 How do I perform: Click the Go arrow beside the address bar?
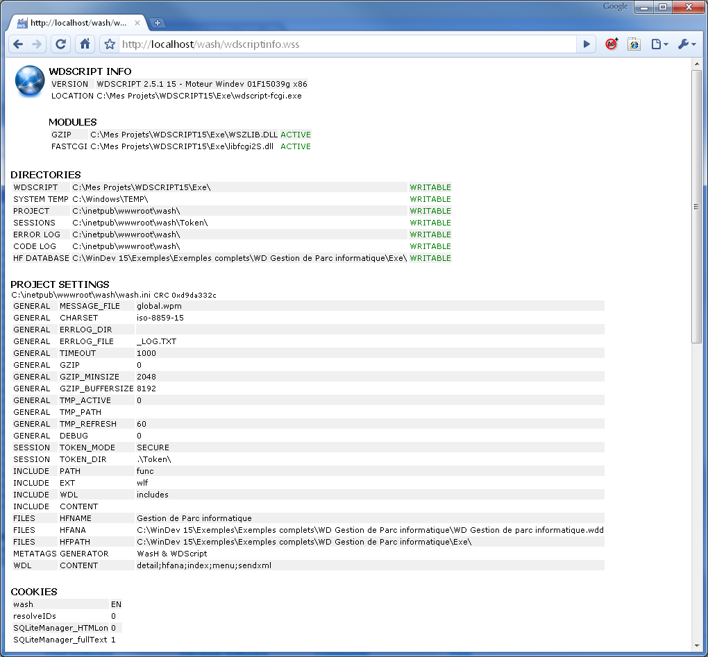[x=587, y=44]
